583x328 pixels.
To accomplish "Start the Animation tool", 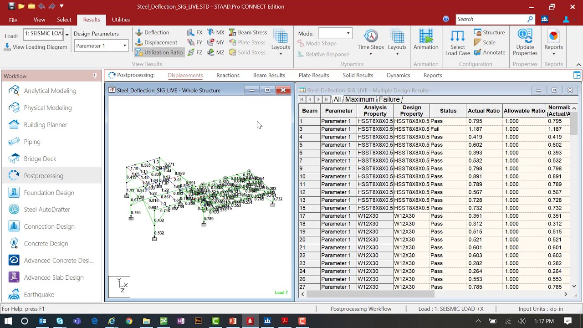I will click(426, 40).
